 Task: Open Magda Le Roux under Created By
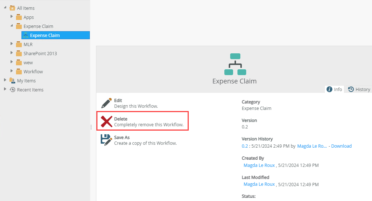pos(259,165)
